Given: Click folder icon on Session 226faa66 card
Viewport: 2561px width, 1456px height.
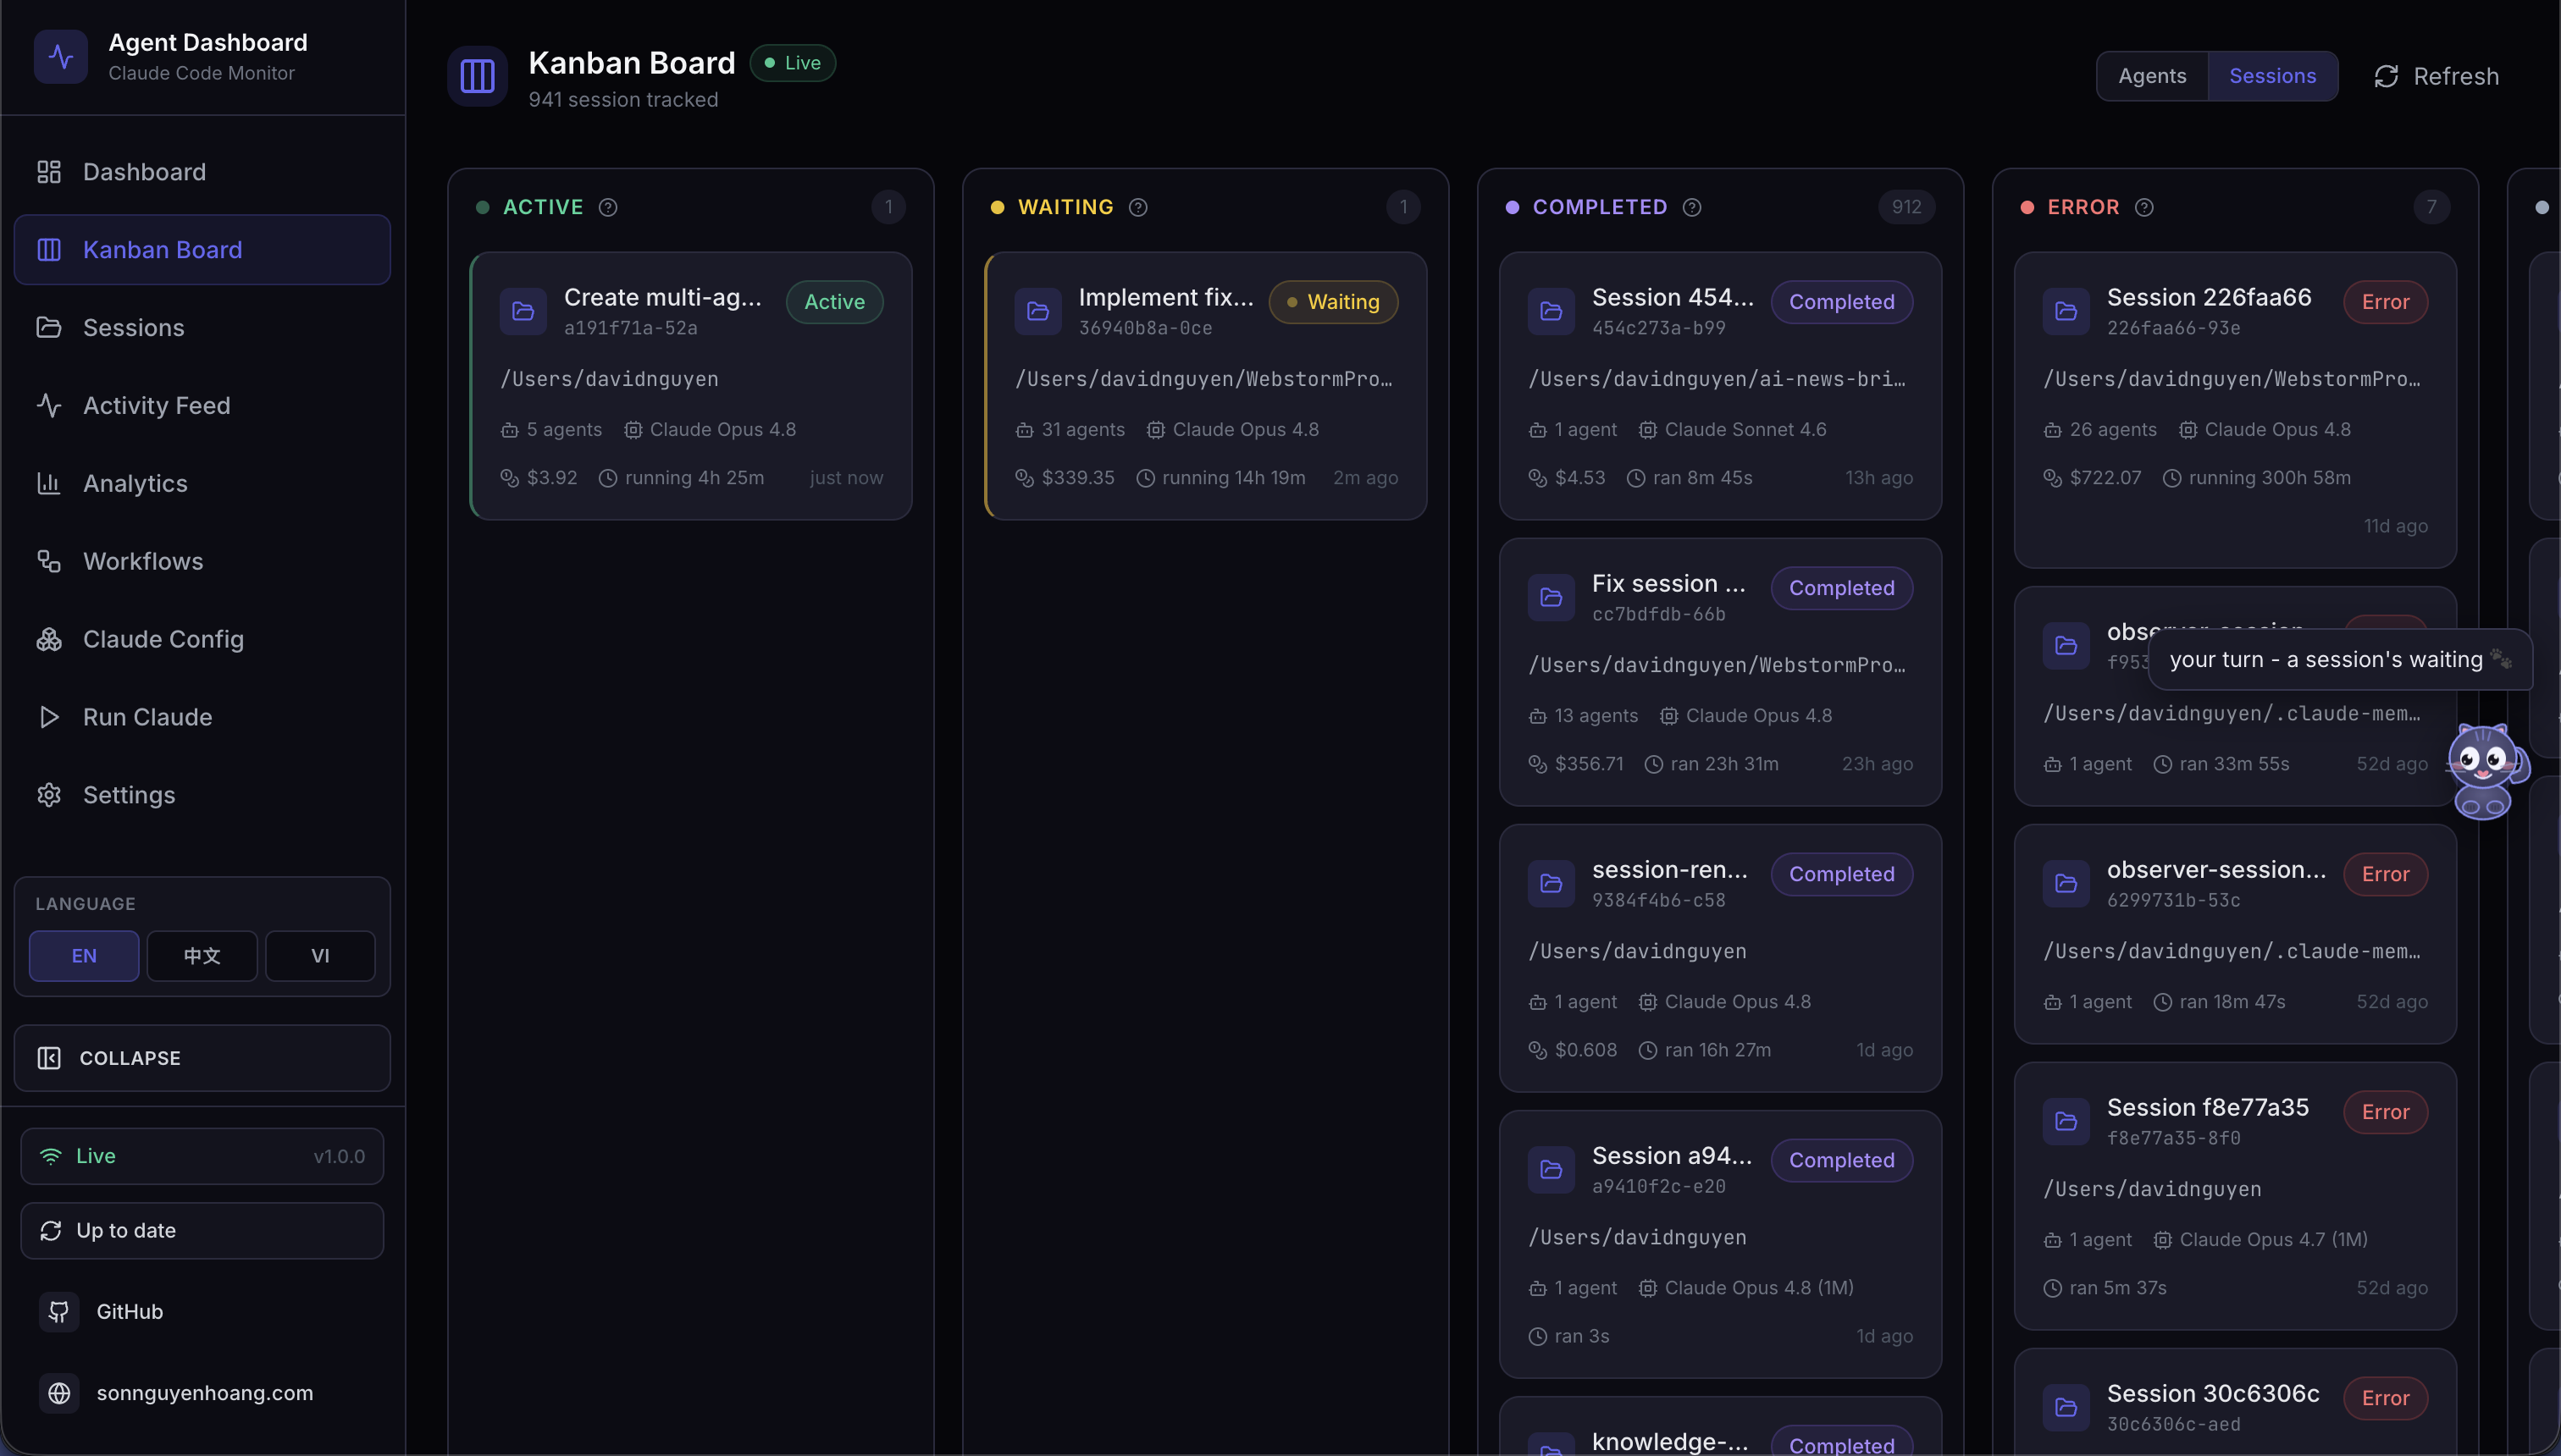Looking at the screenshot, I should [x=2066, y=311].
